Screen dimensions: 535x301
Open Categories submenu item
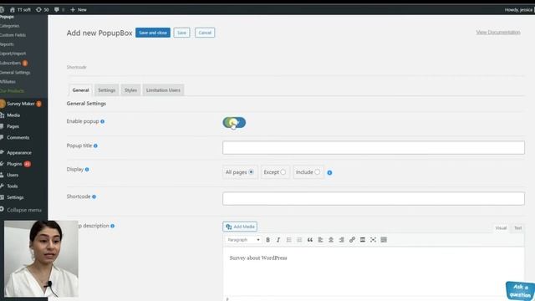(x=9, y=26)
